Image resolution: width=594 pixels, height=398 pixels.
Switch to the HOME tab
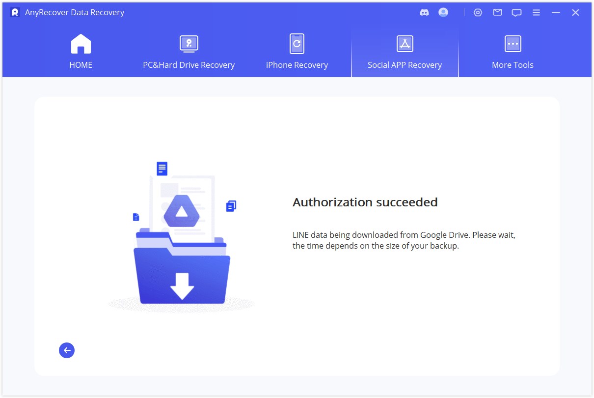pyautogui.click(x=81, y=52)
